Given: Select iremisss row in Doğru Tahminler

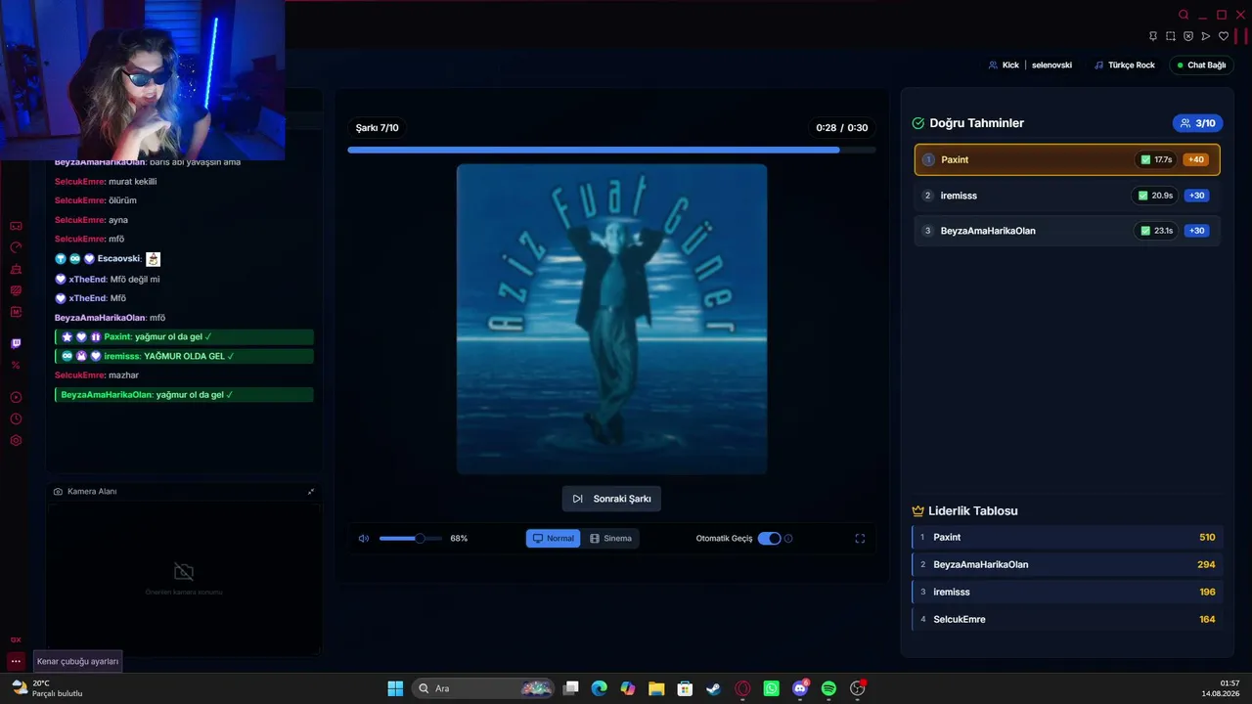Looking at the screenshot, I should [x=1067, y=196].
